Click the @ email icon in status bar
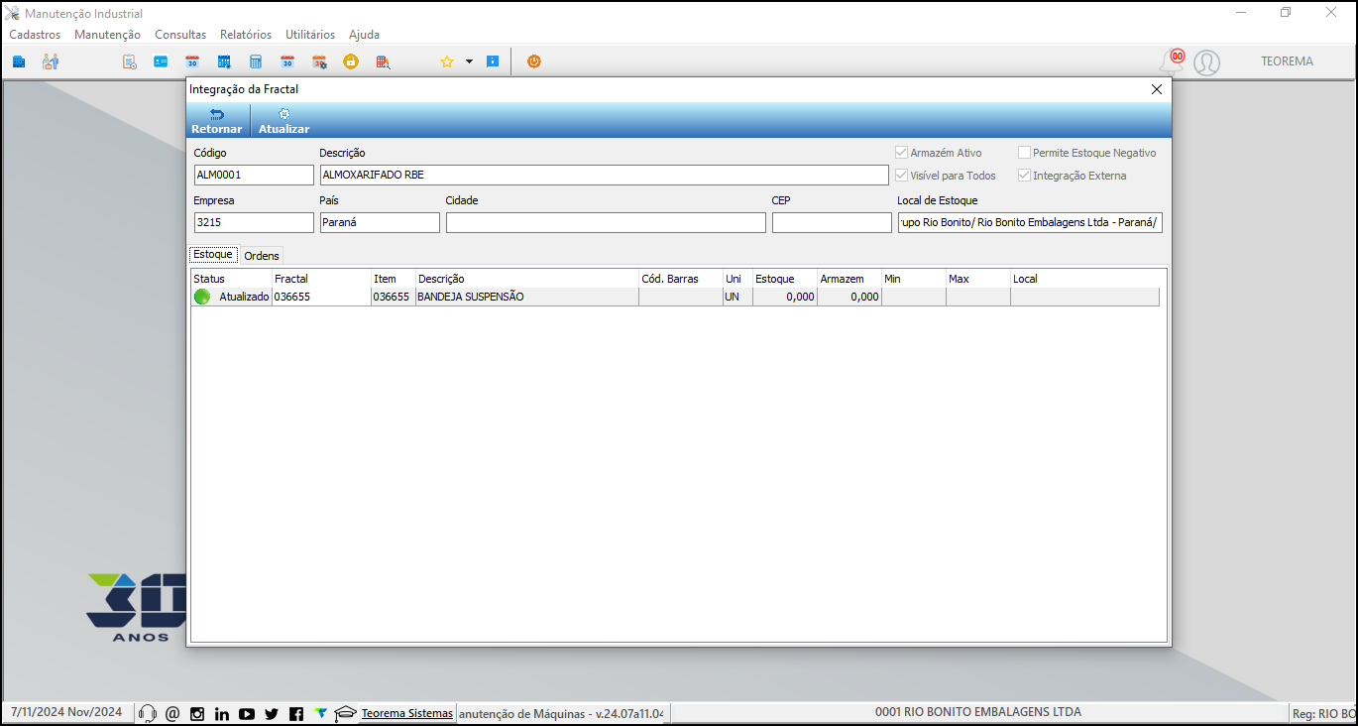Screen dimensions: 1358x726 coord(172,713)
